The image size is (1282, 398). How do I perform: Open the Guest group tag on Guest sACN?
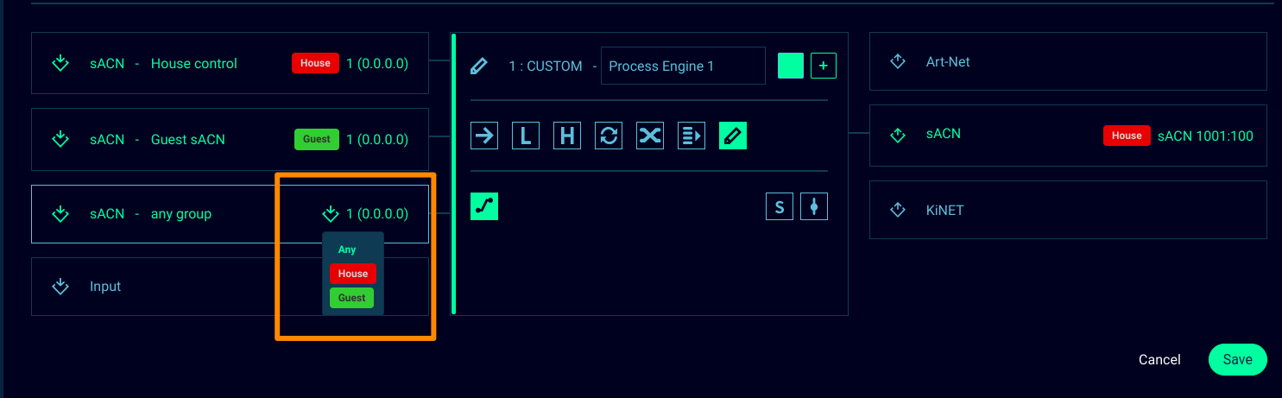(316, 139)
